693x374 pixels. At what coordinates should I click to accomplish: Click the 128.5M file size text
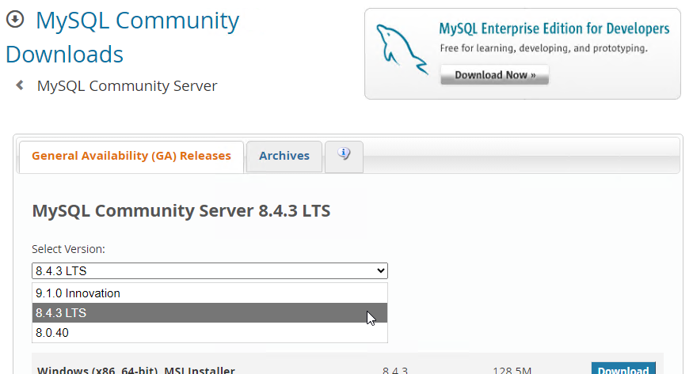(x=512, y=369)
